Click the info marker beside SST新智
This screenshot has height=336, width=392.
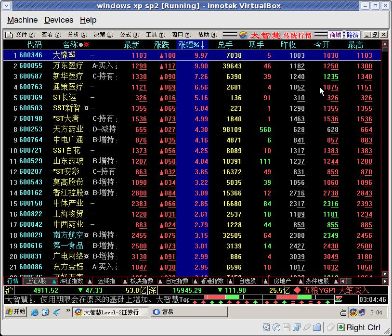click(86, 108)
